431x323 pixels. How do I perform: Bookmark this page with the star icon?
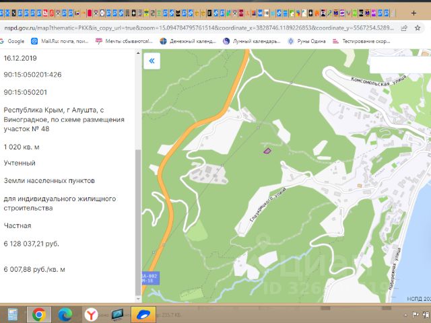click(x=418, y=28)
